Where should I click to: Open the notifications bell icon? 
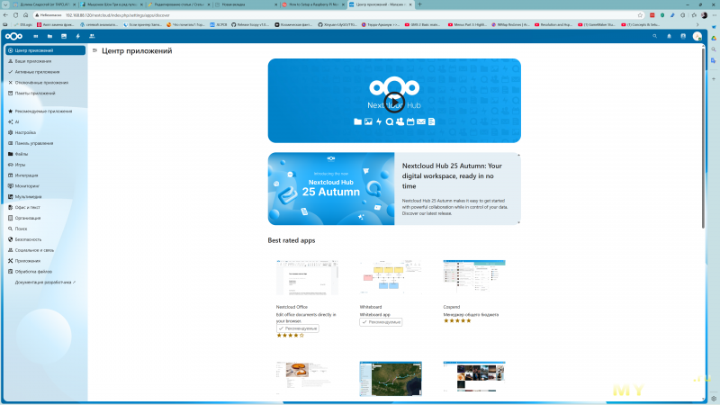tap(670, 36)
